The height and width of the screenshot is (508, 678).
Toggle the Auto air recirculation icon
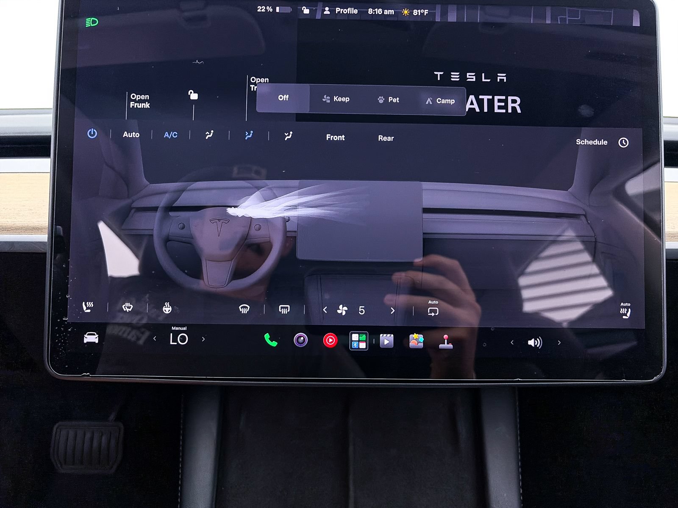pyautogui.click(x=433, y=309)
